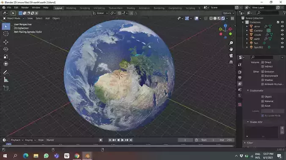Select the Add Cube tool

tap(6, 88)
